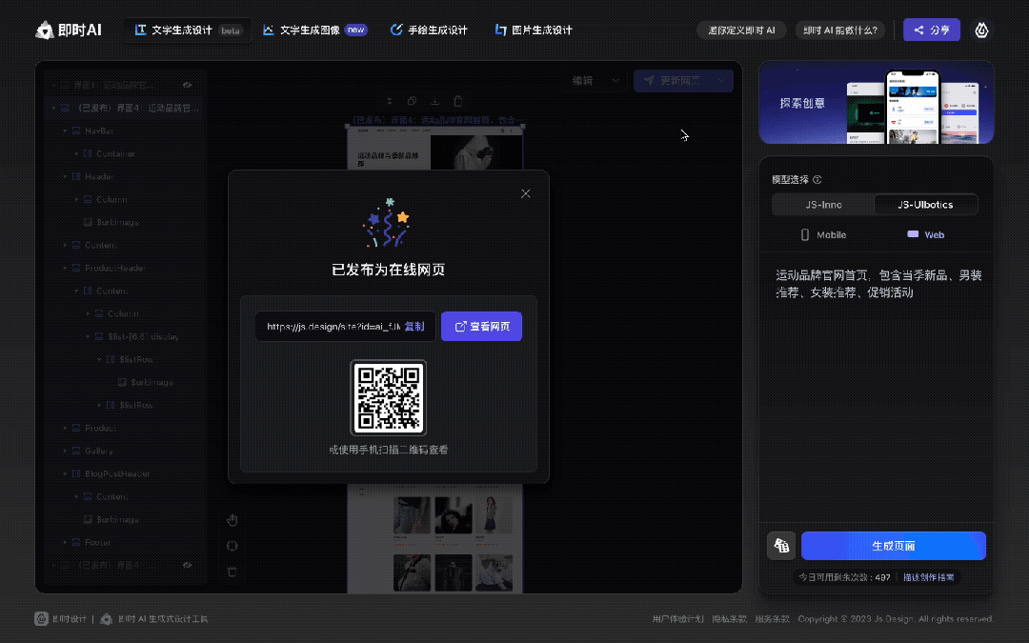
Task: Click the BlogPostHeader layer icon
Action: pos(76,473)
